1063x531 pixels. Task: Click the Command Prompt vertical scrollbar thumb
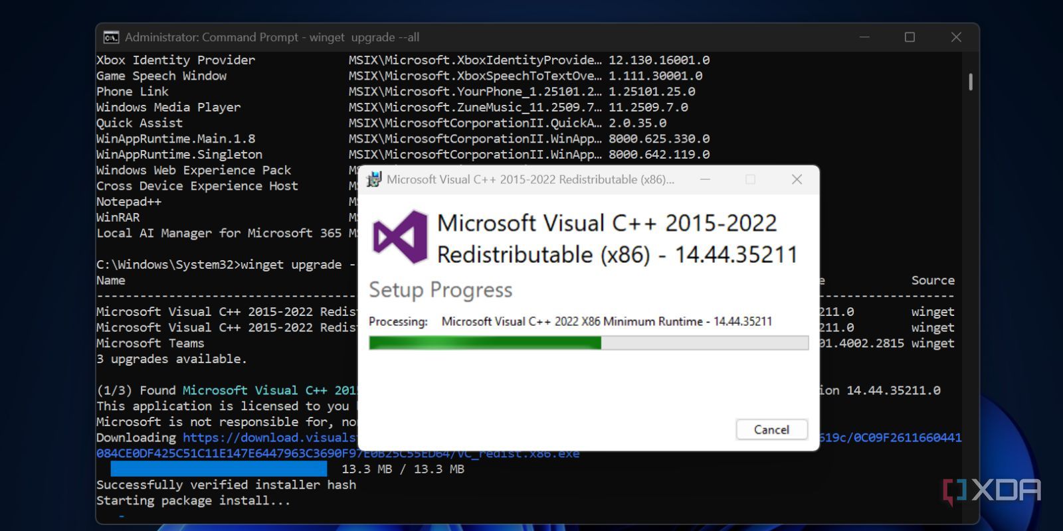point(971,82)
